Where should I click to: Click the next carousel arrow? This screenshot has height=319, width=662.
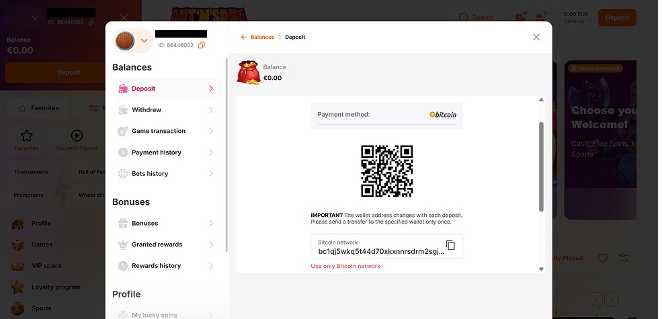[x=612, y=299]
